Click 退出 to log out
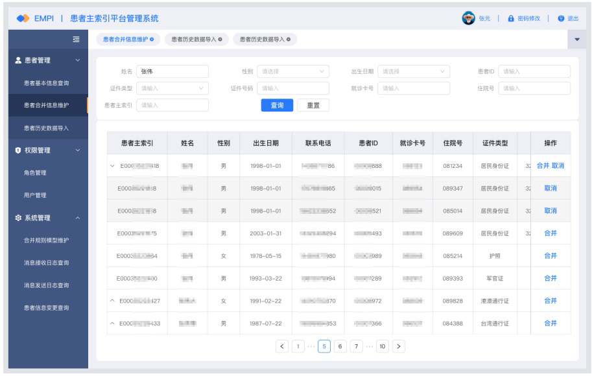594x376 pixels. coord(573,19)
